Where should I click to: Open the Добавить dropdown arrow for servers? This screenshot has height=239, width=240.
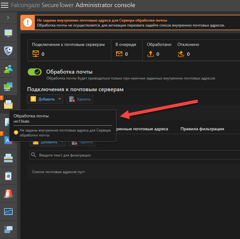[x=60, y=99]
